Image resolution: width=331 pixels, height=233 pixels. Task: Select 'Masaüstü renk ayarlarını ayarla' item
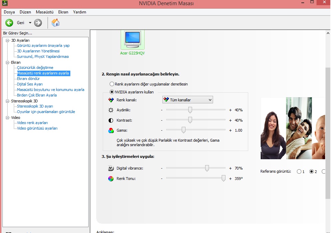tap(43, 73)
